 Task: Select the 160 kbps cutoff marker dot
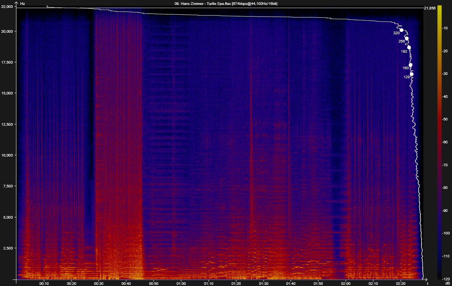coord(411,65)
